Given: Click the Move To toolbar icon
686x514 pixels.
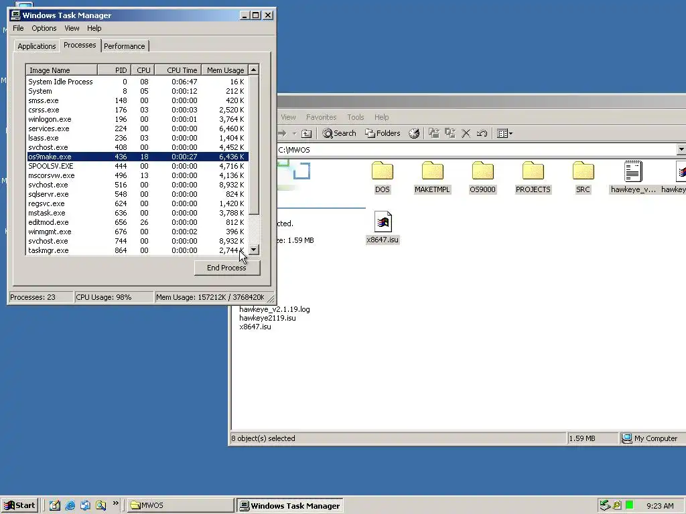Looking at the screenshot, I should [433, 133].
